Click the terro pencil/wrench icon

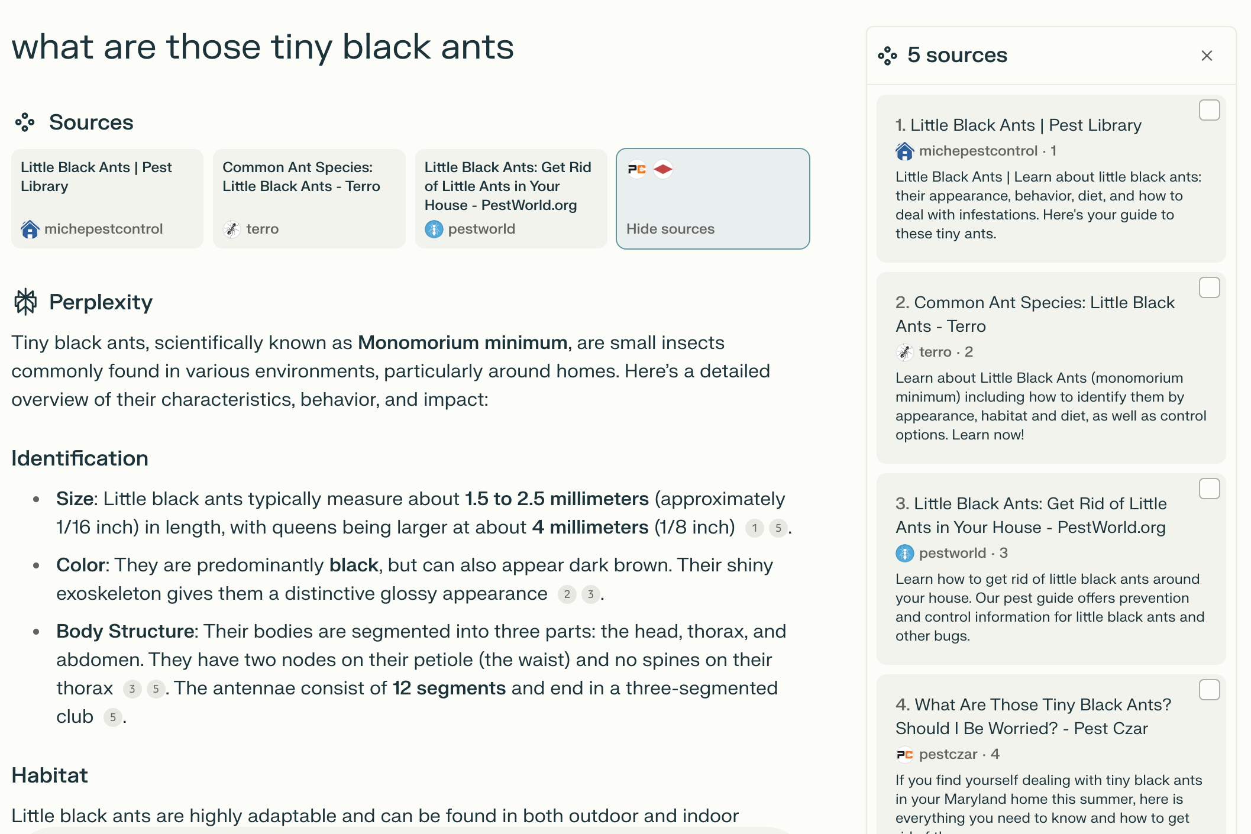232,229
